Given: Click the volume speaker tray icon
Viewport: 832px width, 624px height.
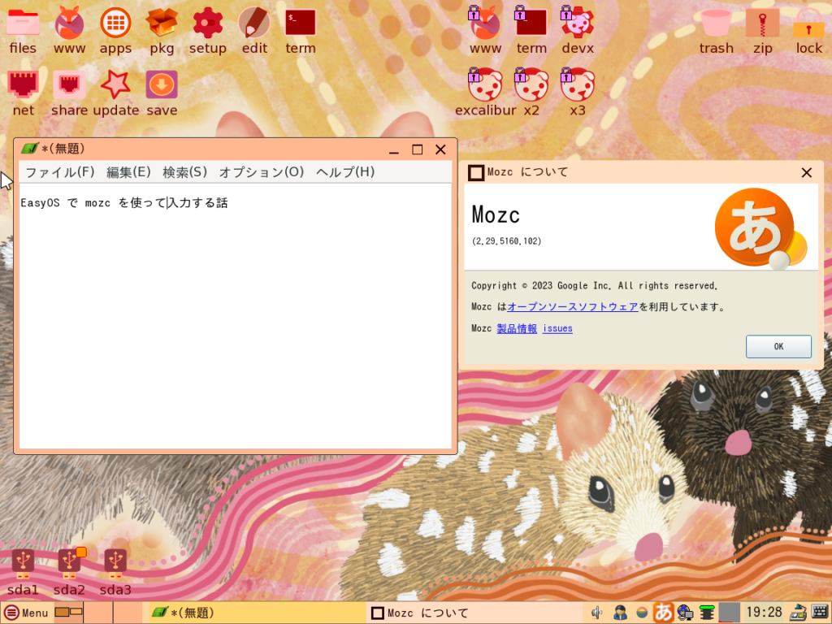Looking at the screenshot, I should (597, 613).
